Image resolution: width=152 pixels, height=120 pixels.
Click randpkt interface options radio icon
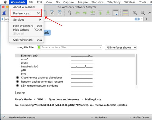pos(17,81)
